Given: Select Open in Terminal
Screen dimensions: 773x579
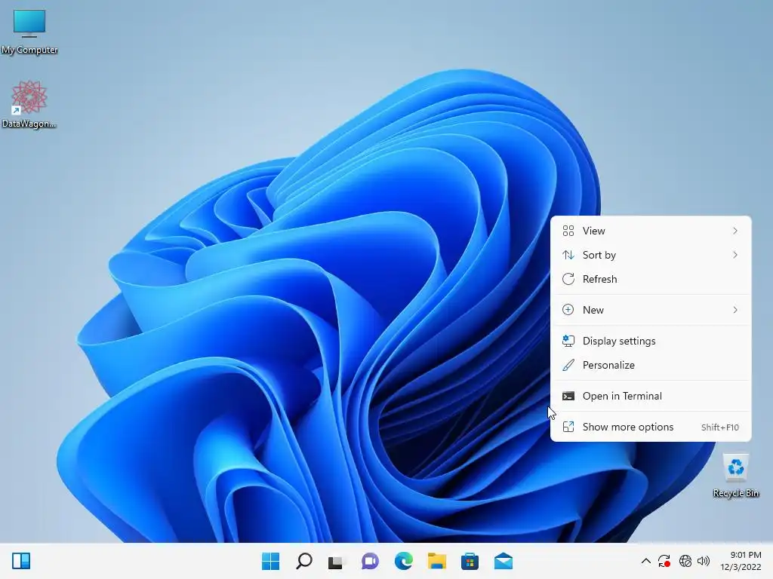Looking at the screenshot, I should point(651,397).
